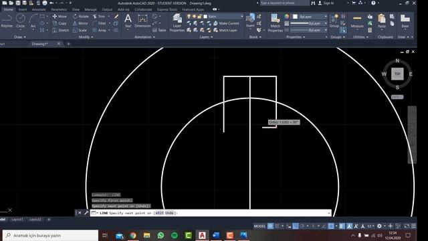Open the Annotate ribbon tab
Image resolution: width=428 pixels, height=241 pixels.
[39, 9]
